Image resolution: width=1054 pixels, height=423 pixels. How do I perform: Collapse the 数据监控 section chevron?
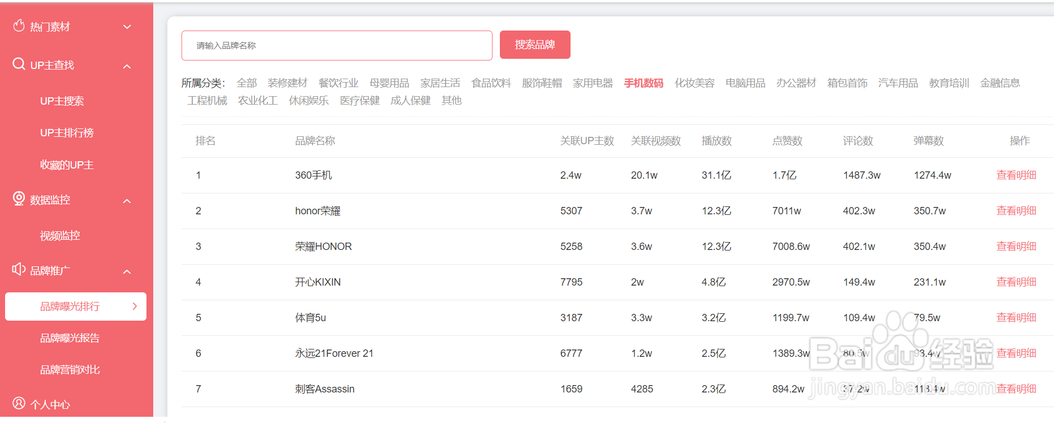point(127,201)
